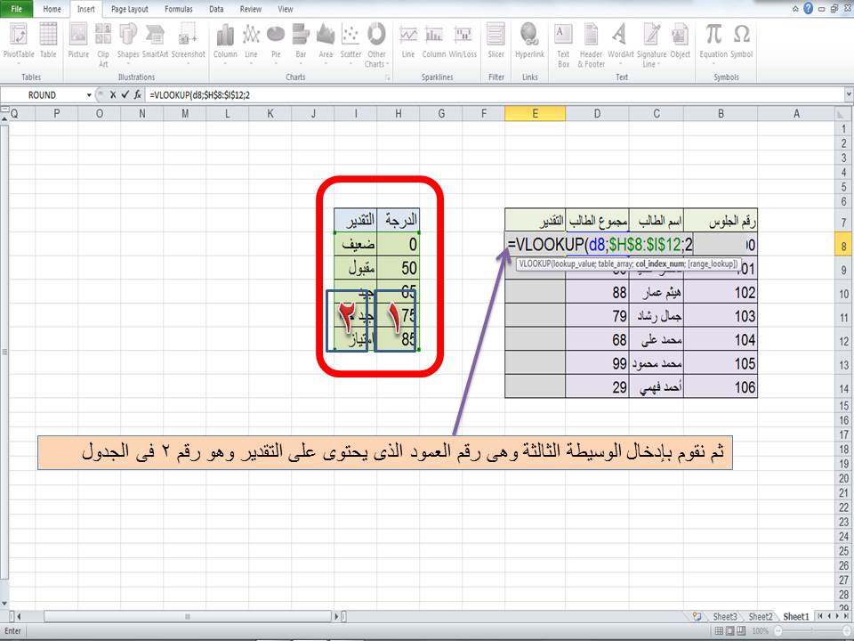854x641 pixels.
Task: Minimize the ribbon with caret
Action: coord(795,9)
